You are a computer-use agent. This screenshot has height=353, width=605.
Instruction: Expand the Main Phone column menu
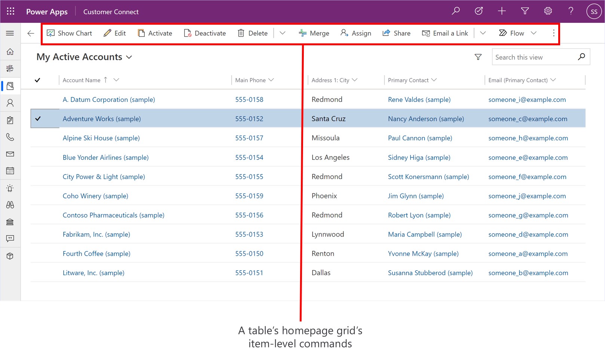(x=271, y=80)
